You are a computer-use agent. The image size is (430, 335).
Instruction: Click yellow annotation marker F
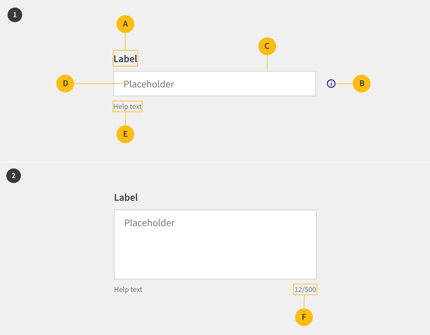304,317
